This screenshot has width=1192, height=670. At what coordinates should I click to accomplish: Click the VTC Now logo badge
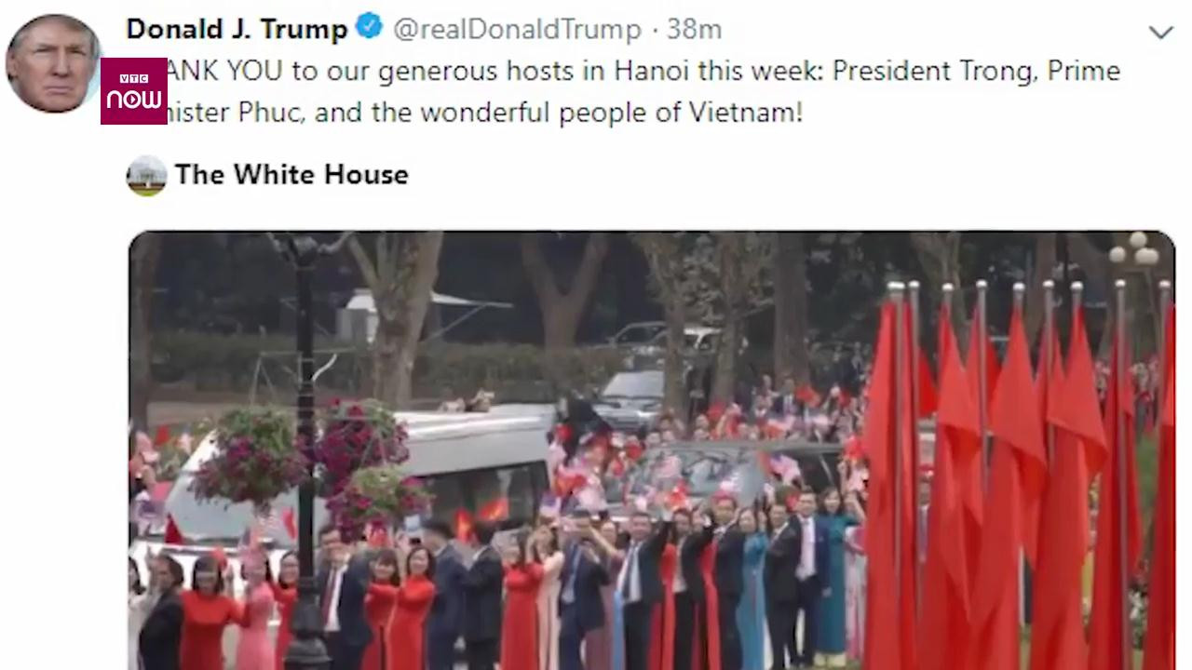pos(134,91)
